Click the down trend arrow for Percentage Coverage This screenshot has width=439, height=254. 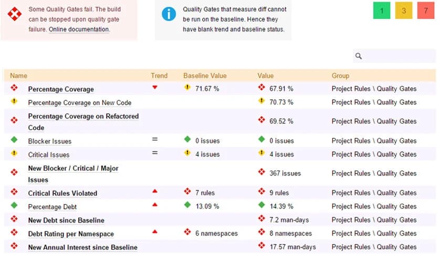coord(154,88)
